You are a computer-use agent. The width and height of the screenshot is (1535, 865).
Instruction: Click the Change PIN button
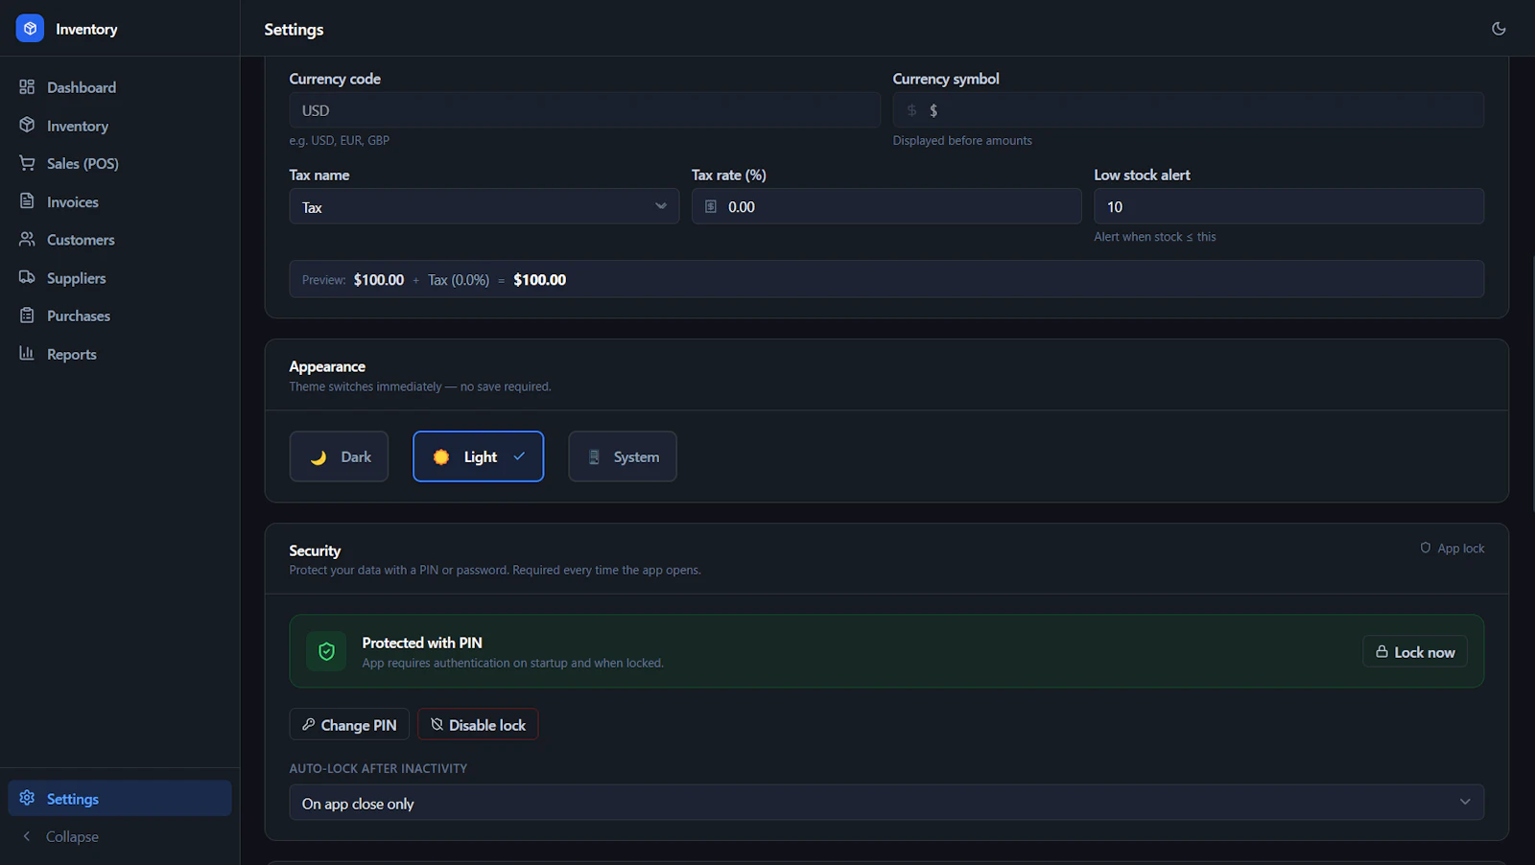349,724
